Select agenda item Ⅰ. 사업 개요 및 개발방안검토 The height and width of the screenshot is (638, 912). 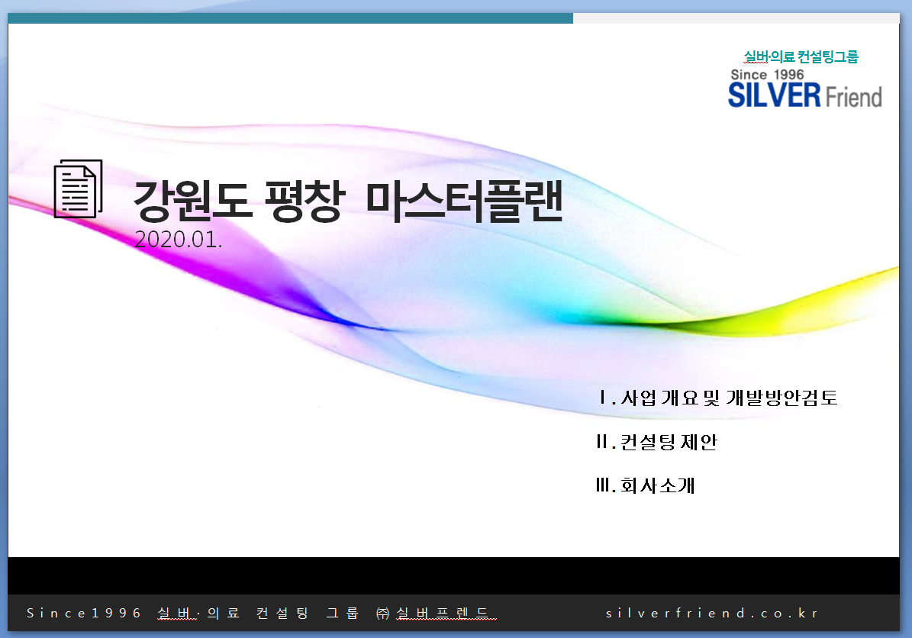coord(717,398)
